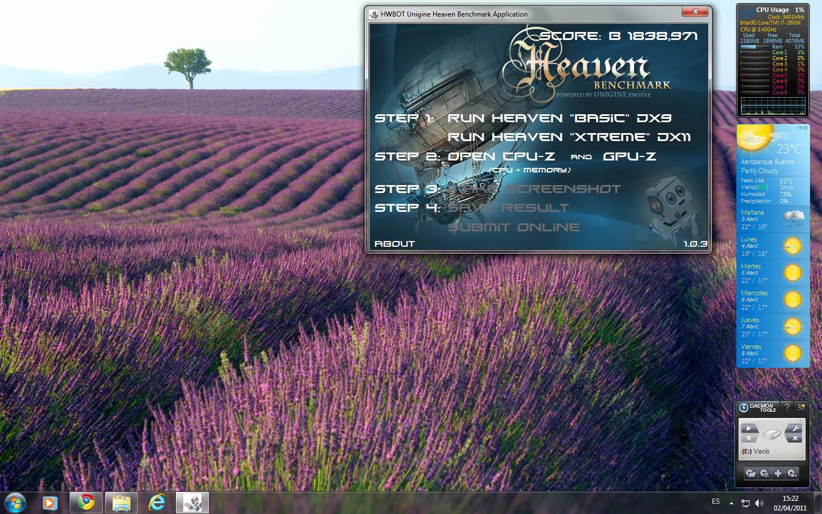Open the About link in Heaven app
The height and width of the screenshot is (514, 822).
pyautogui.click(x=394, y=244)
